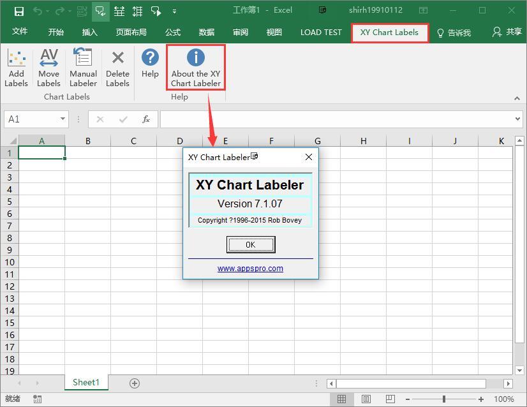This screenshot has height=407, width=527.
Task: Select the XY Chart Labels tab
Action: coord(390,33)
